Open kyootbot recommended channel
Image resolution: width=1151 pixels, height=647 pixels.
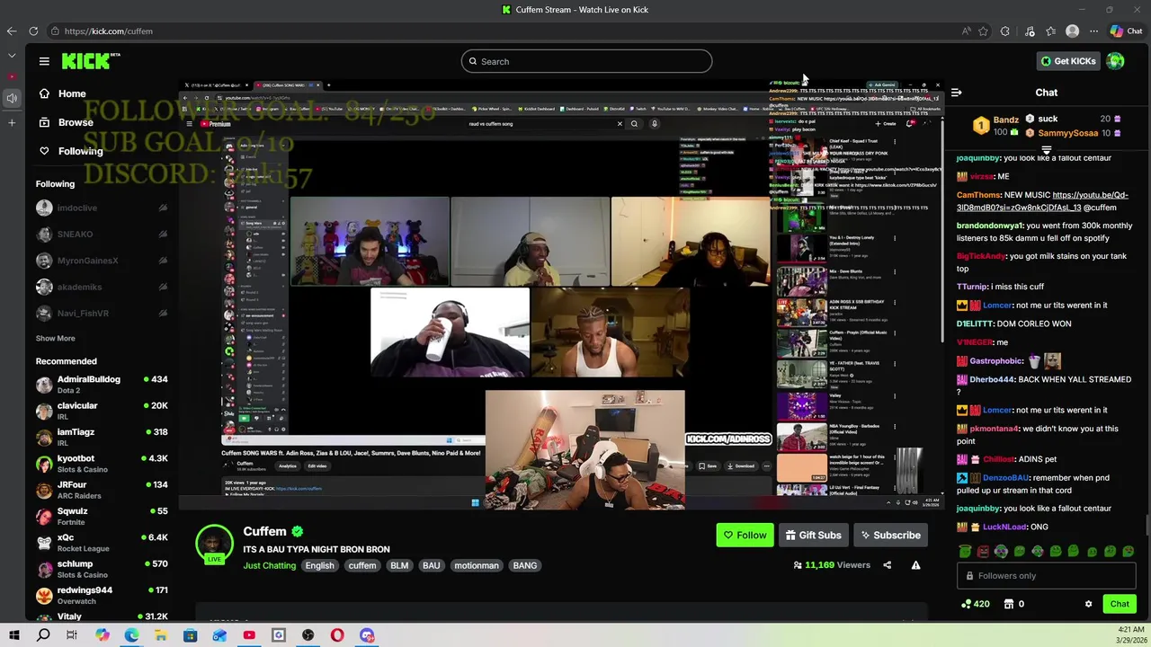[102, 464]
